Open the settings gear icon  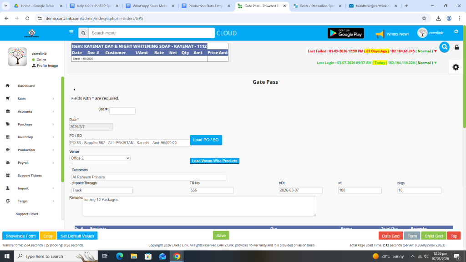(x=456, y=67)
